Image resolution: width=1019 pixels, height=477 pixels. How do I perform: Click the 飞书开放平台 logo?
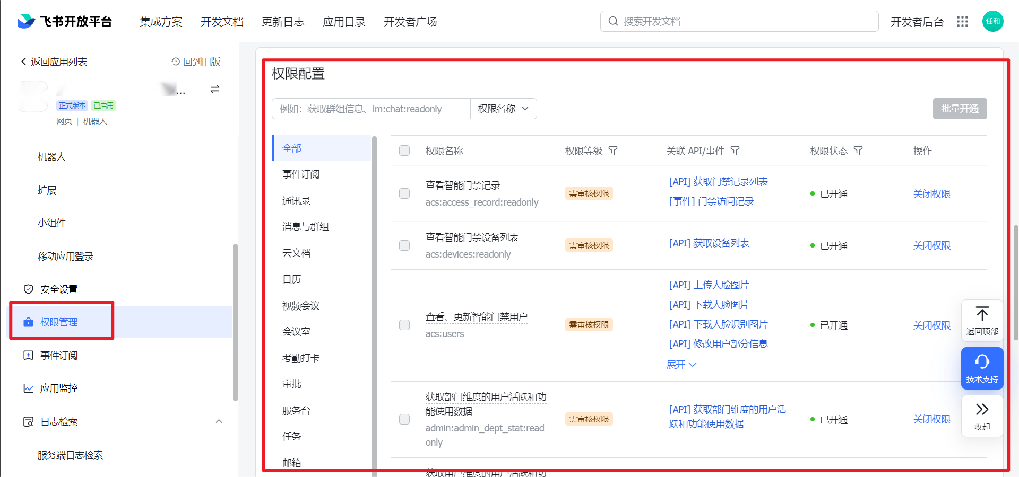coord(63,21)
